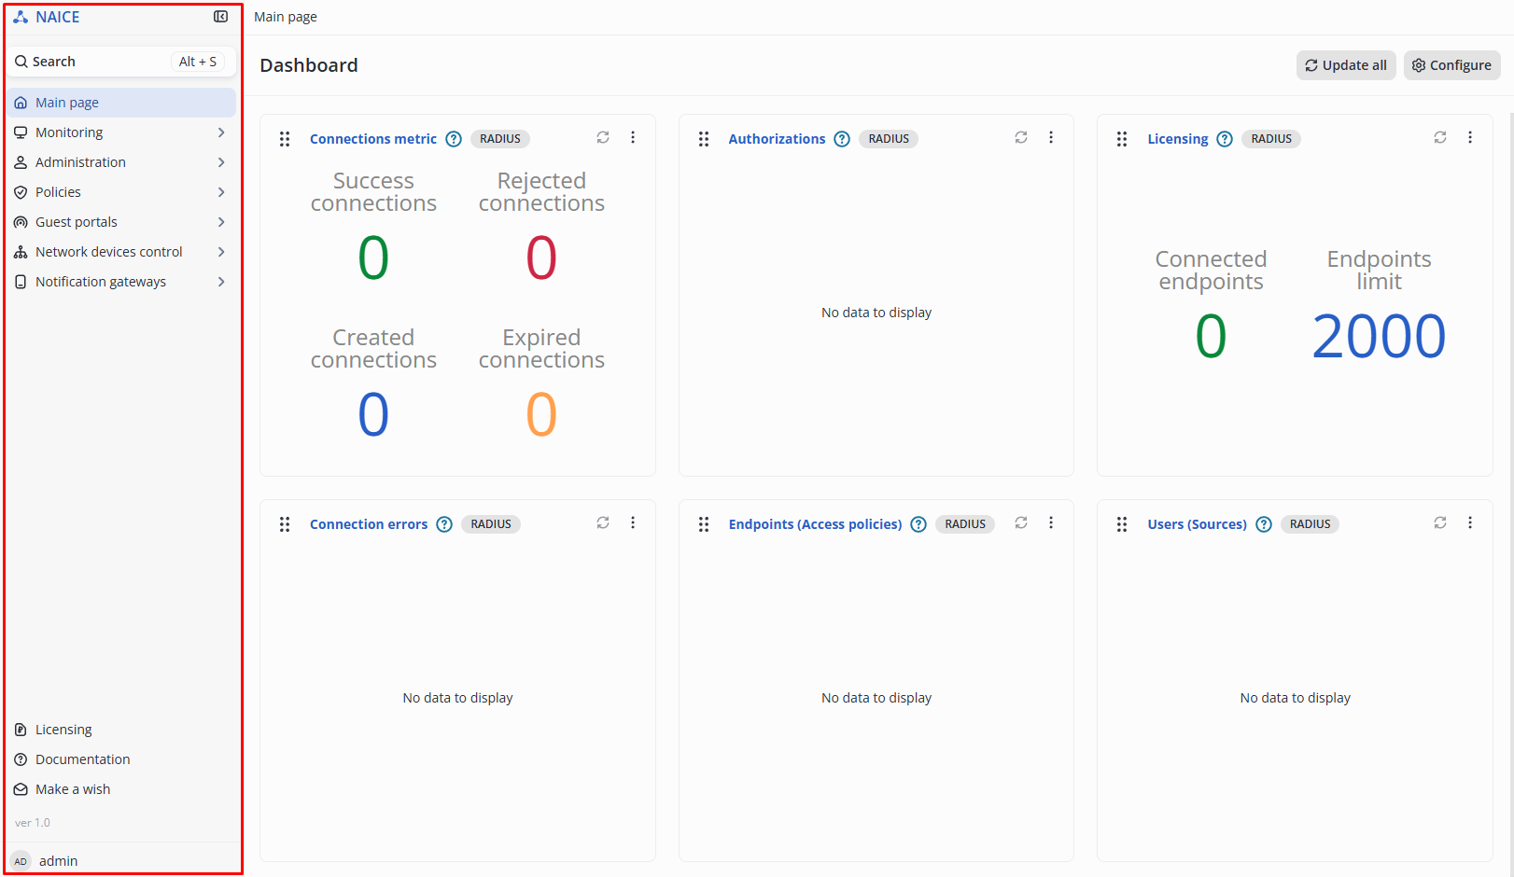Refresh the Users (Sources) widget
The image size is (1514, 877).
click(1440, 523)
